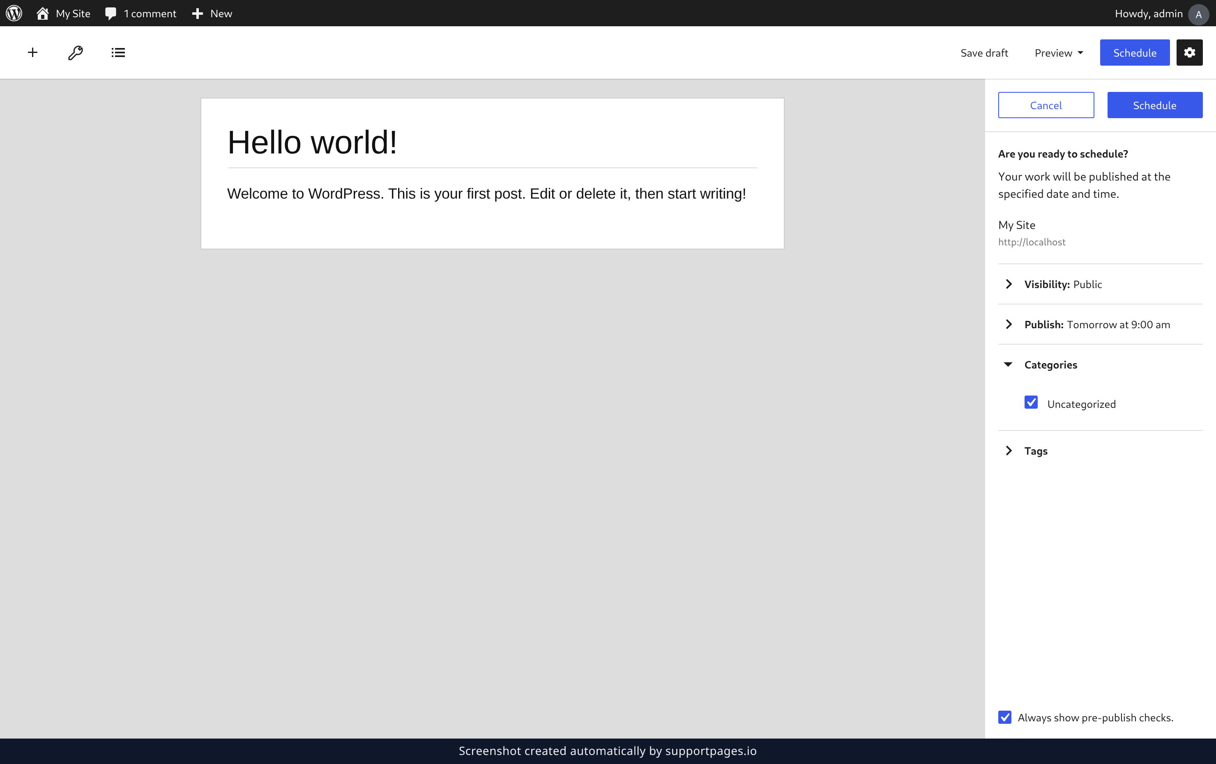Viewport: 1216px width, 764px height.
Task: Open the Preview dropdown
Action: click(x=1058, y=53)
